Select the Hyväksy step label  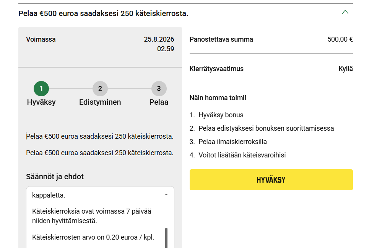[x=41, y=102]
